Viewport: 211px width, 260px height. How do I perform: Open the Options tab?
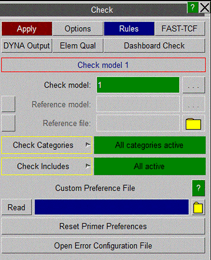[78, 29]
